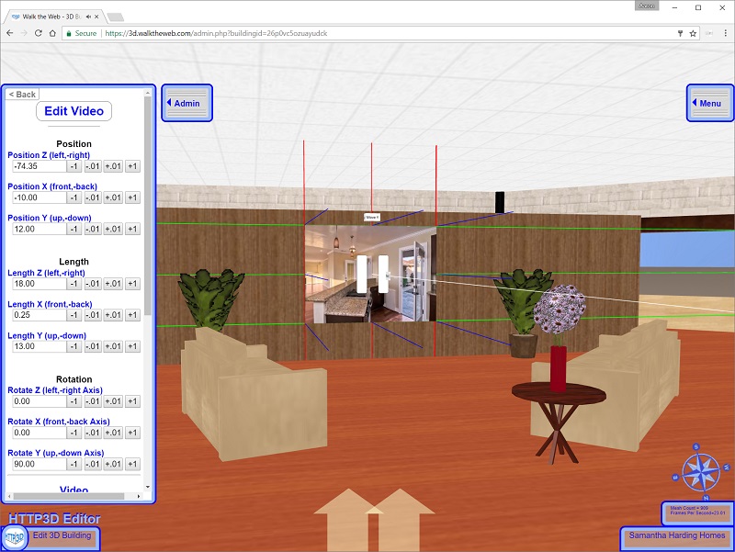735x552 pixels.
Task: Open the Chrome three-dot menu
Action: [x=725, y=33]
